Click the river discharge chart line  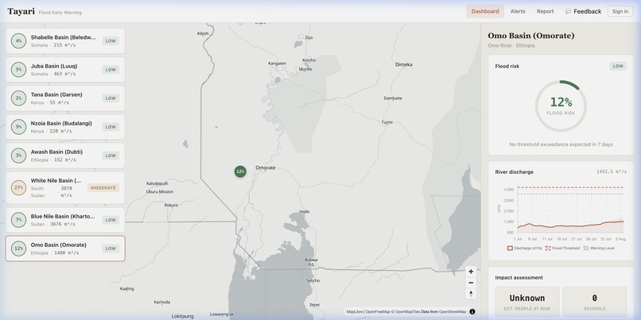pos(570,226)
